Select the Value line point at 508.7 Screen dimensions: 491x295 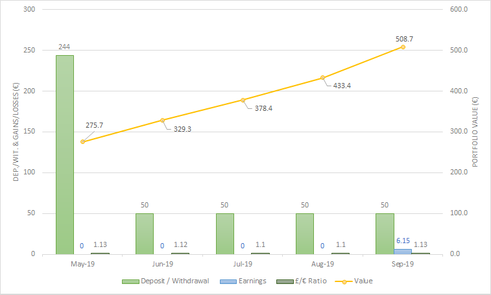tap(403, 47)
